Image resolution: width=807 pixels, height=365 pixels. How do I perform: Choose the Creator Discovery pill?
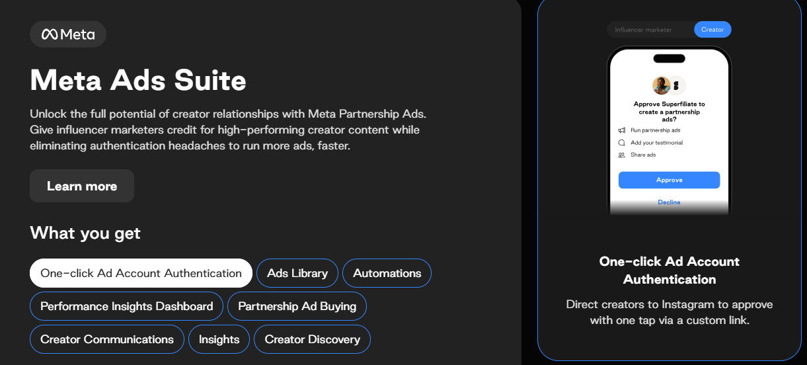point(312,339)
